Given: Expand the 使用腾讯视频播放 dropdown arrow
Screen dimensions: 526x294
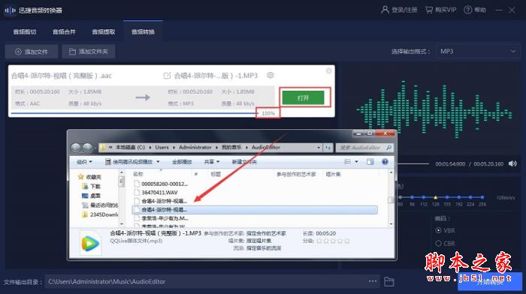Looking at the screenshot, I should pyautogui.click(x=158, y=162).
